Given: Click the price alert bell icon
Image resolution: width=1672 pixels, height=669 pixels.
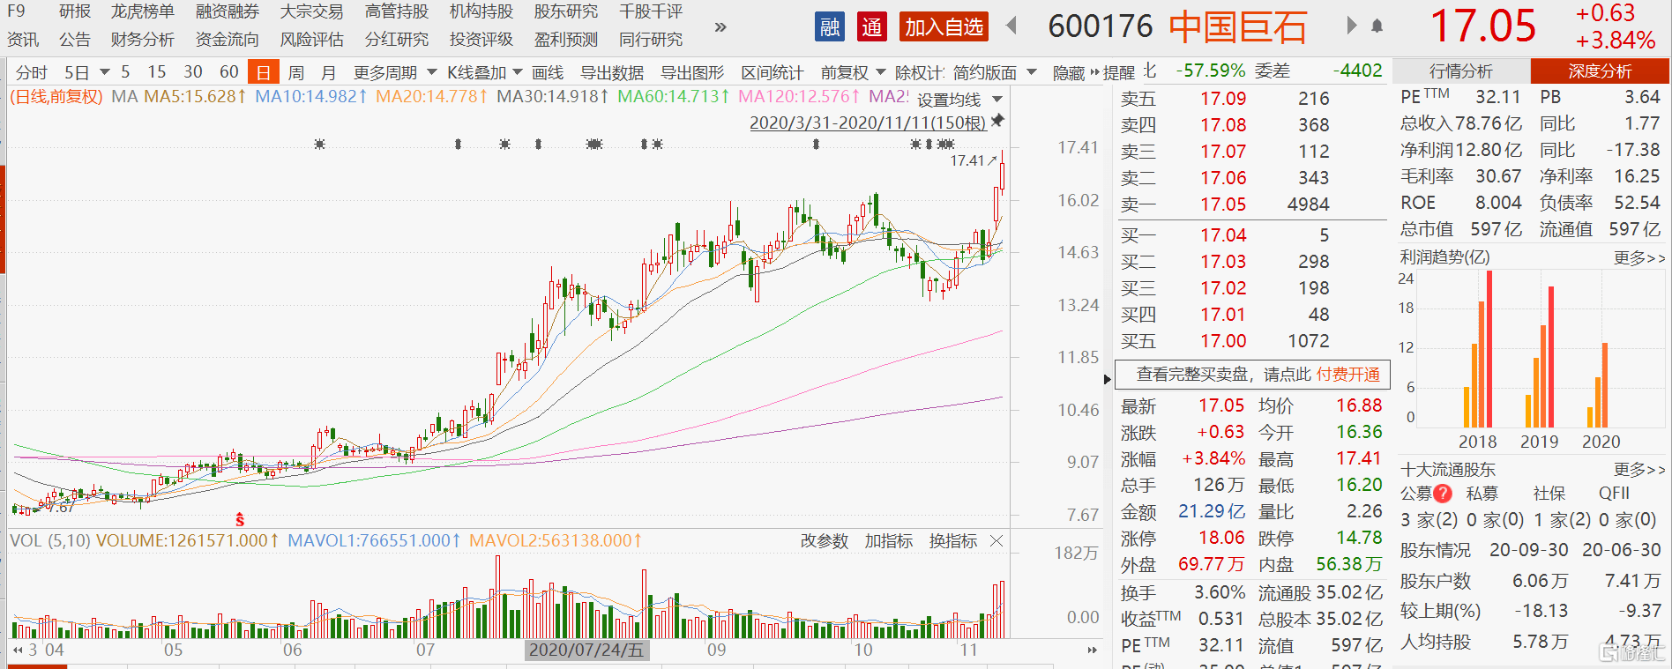Looking at the screenshot, I should (x=1377, y=26).
